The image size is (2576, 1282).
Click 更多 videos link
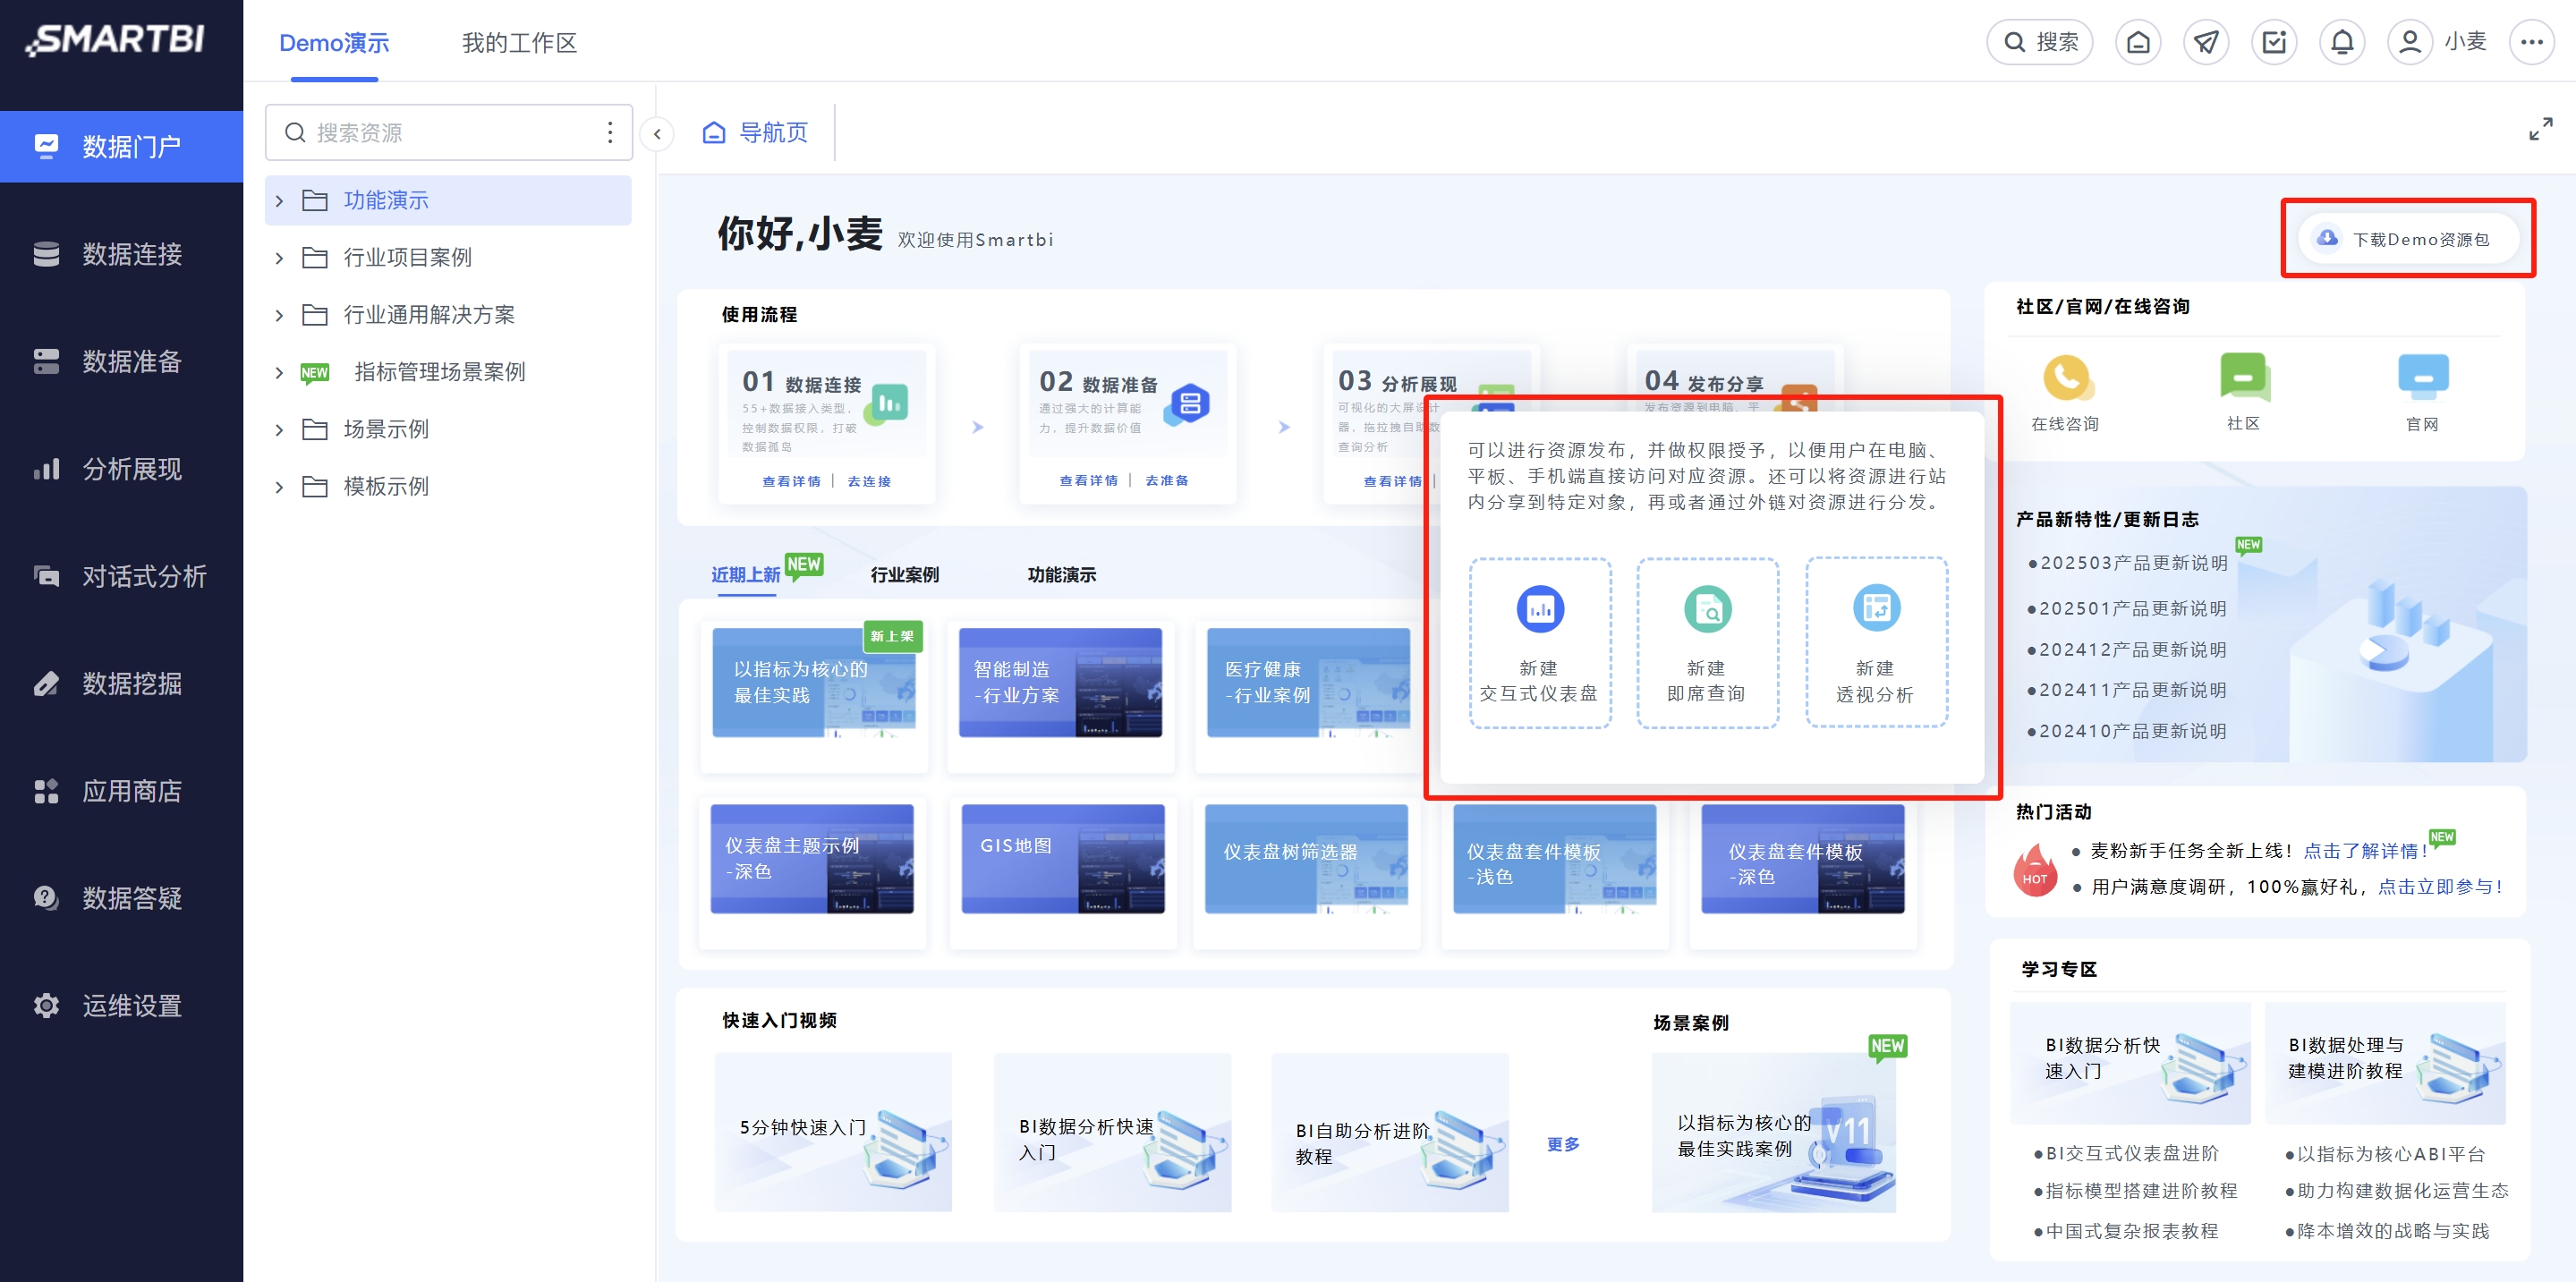[1563, 1144]
